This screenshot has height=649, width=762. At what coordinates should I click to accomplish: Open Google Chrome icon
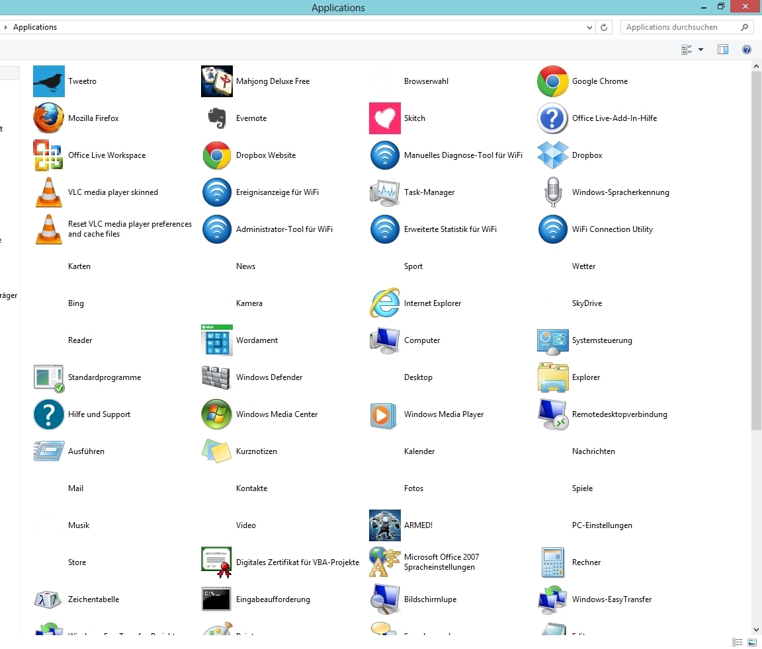click(552, 81)
